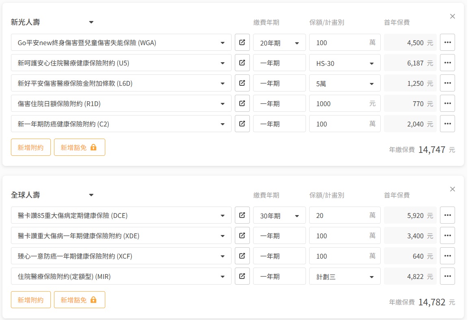This screenshot has width=468, height=320.
Task: Click the 保額 input field showing 1000 元
Action: point(339,104)
